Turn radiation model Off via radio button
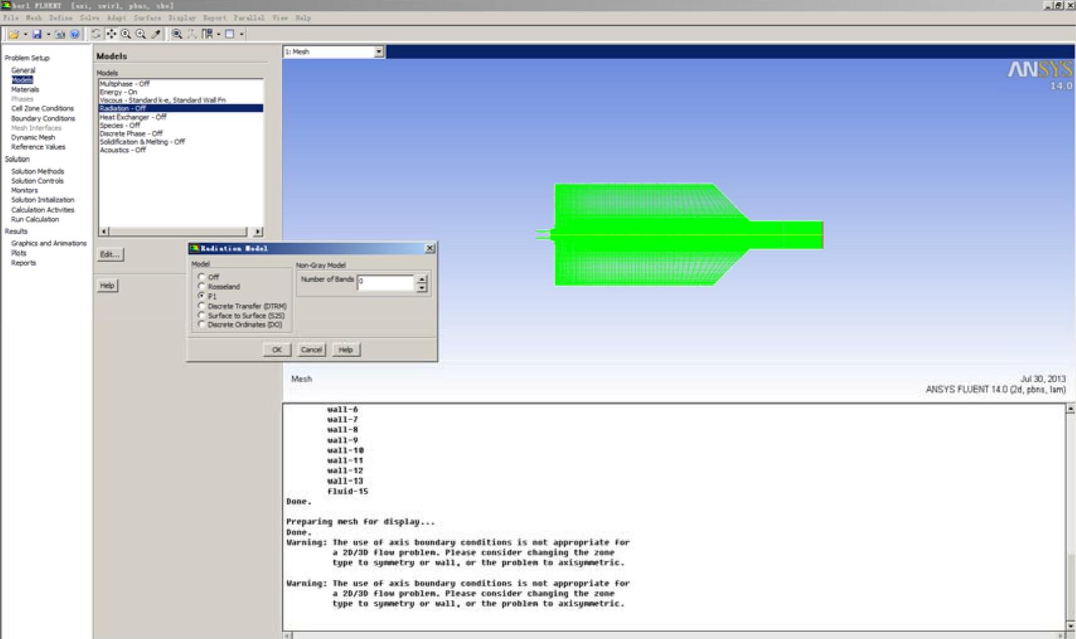The width and height of the screenshot is (1076, 639). [x=202, y=277]
